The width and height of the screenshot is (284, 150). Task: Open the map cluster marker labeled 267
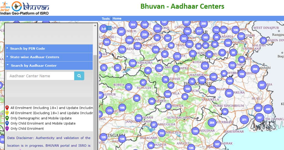tap(121, 32)
